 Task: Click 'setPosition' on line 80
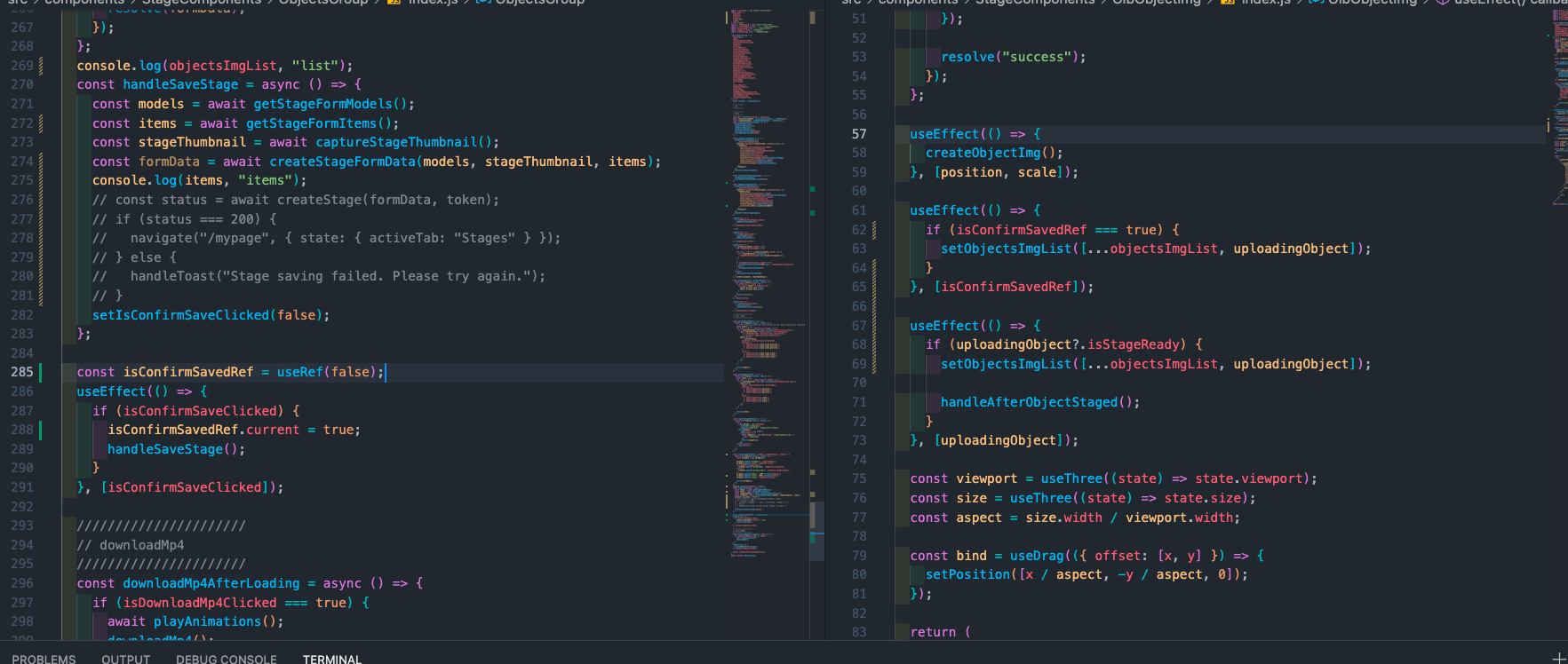967,574
